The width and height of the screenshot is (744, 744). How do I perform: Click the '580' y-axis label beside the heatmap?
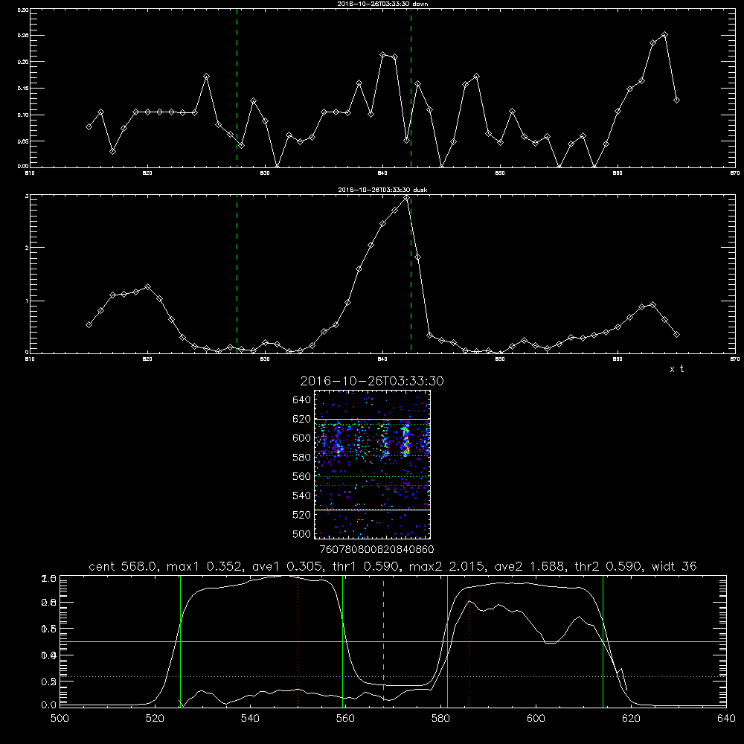pyautogui.click(x=302, y=458)
